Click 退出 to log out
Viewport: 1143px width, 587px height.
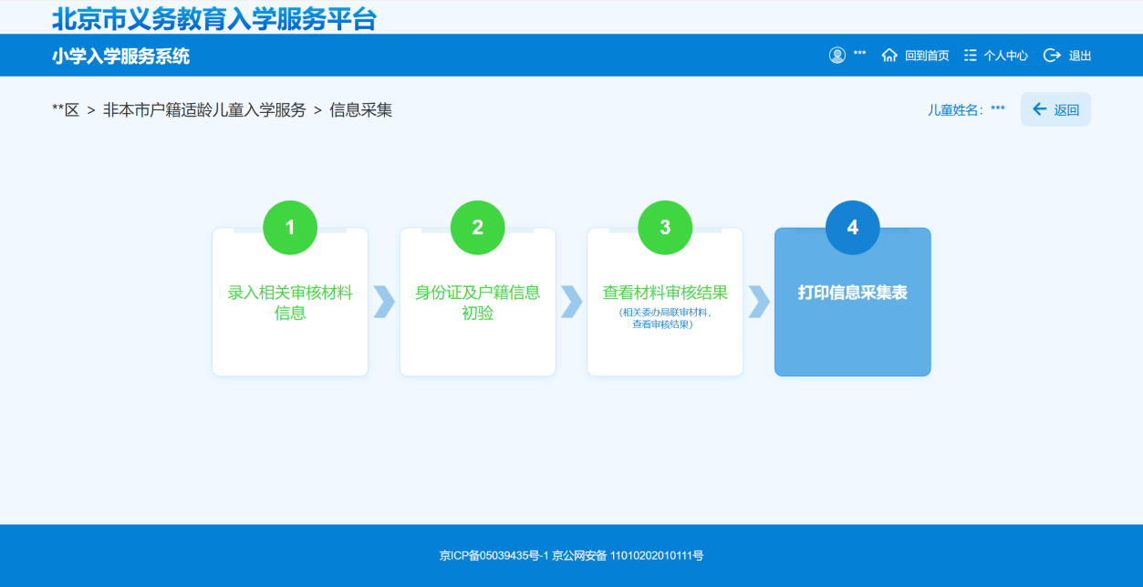coord(1080,56)
